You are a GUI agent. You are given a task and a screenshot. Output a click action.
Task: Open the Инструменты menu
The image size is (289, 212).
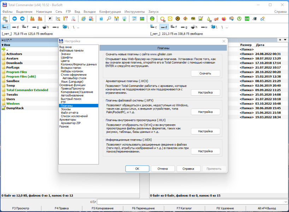[x=135, y=12]
